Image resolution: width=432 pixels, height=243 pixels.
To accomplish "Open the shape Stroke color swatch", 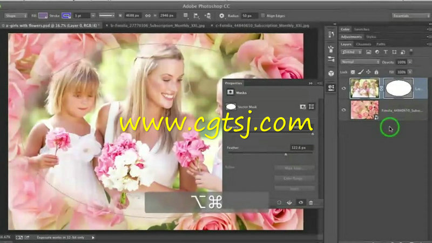I will coord(66,16).
